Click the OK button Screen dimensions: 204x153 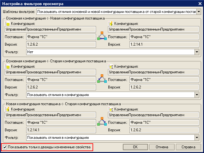[135, 147]
